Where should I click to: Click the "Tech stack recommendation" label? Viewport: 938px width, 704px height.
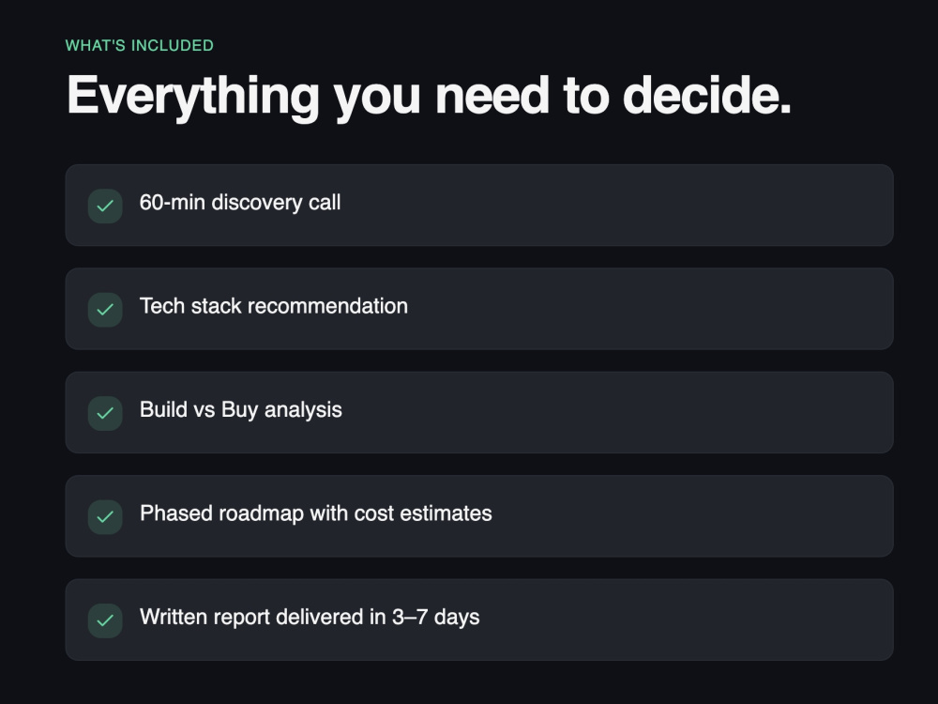pyautogui.click(x=273, y=306)
